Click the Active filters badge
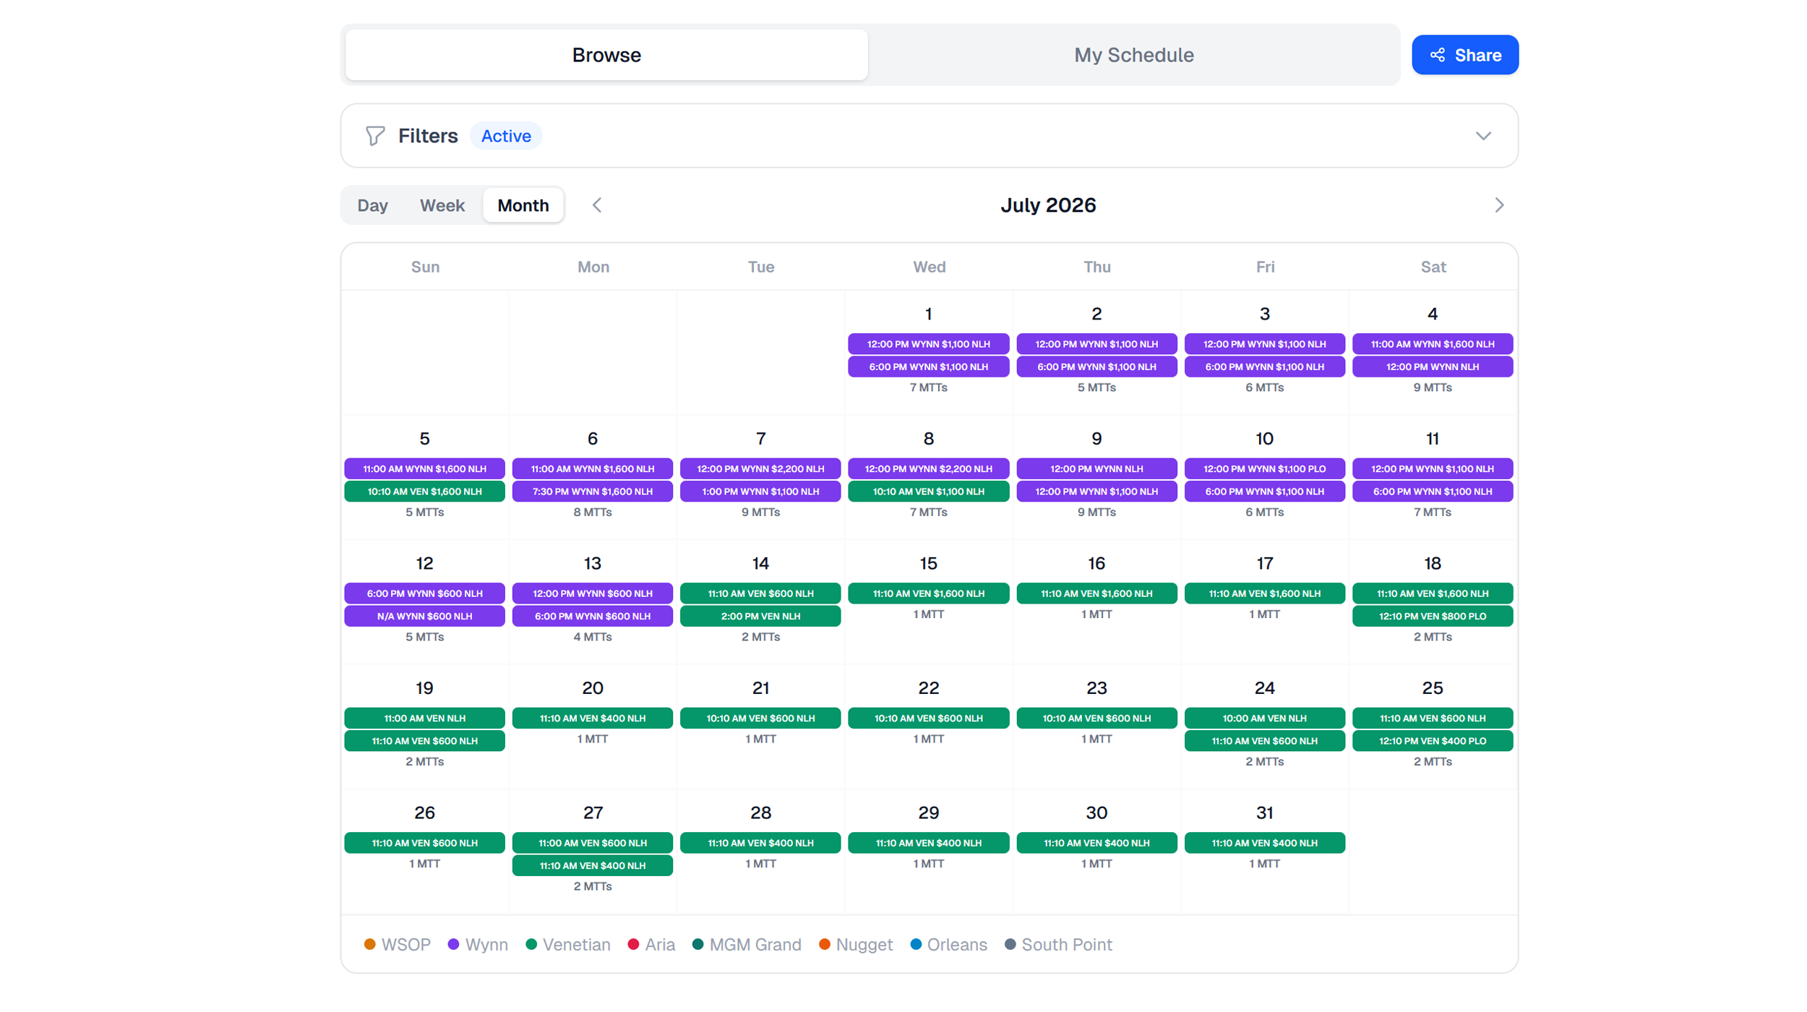The width and height of the screenshot is (1807, 1012). 505,136
